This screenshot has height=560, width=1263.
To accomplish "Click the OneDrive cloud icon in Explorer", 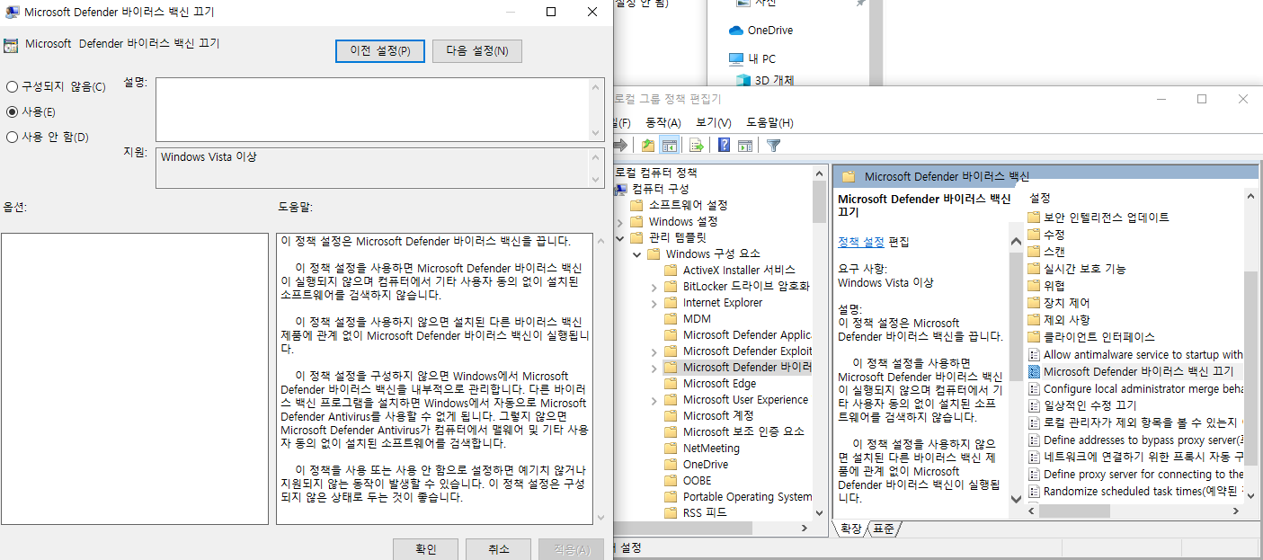I will click(736, 30).
